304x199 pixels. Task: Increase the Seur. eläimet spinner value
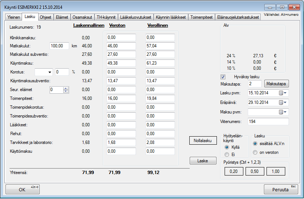[66, 88]
